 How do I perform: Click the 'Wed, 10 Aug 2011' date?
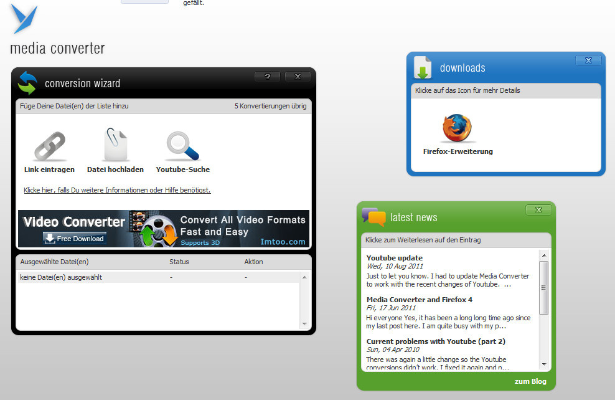[395, 266]
